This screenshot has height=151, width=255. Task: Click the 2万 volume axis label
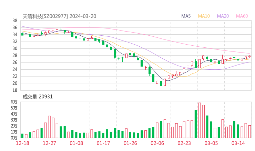click(x=14, y=126)
